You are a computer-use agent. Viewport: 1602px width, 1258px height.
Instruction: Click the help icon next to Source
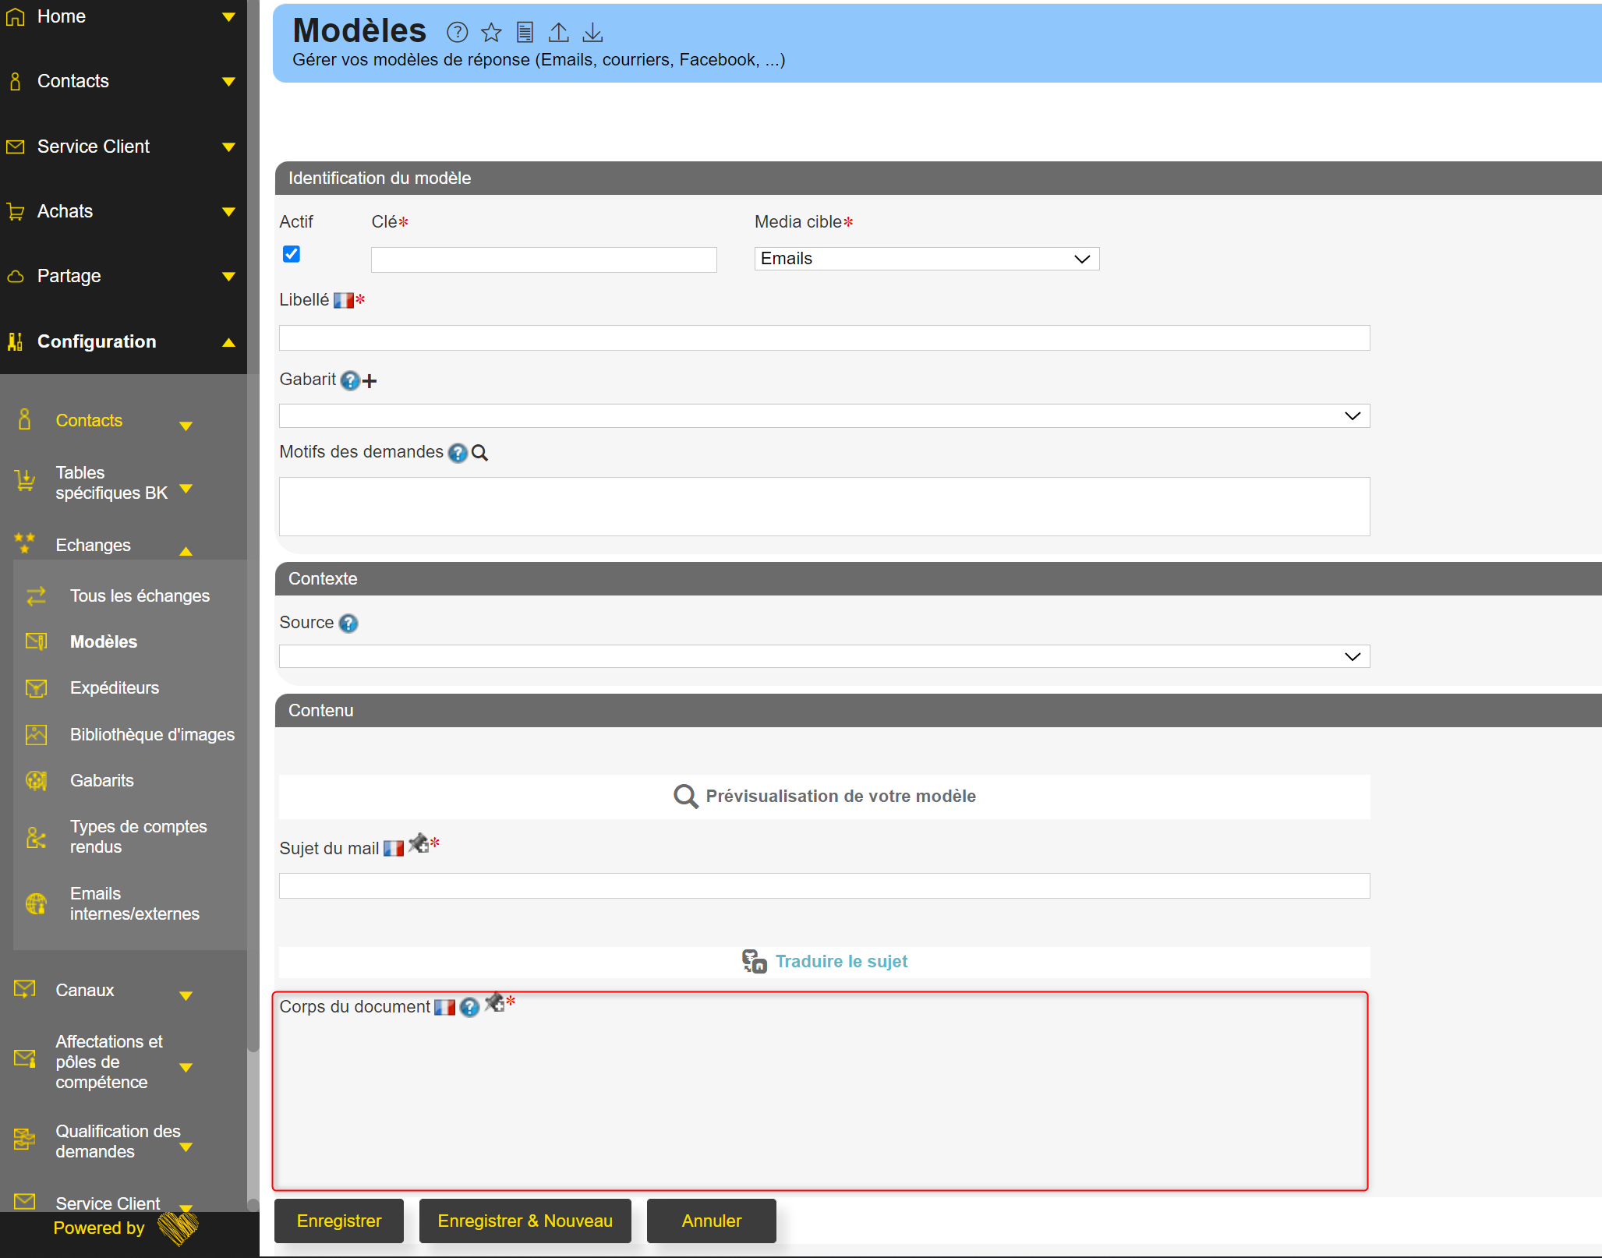[x=348, y=624]
